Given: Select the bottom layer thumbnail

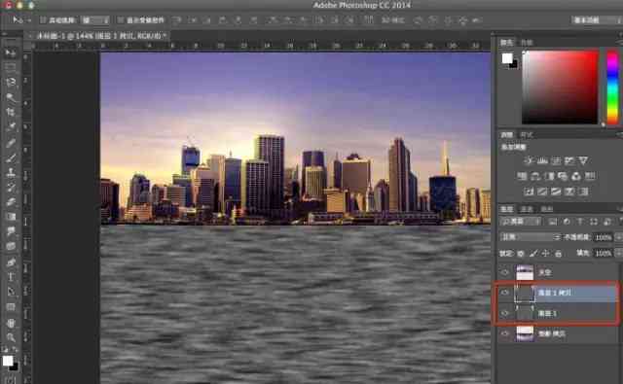Looking at the screenshot, I should 525,333.
